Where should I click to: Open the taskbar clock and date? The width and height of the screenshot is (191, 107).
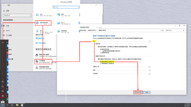[187, 105]
